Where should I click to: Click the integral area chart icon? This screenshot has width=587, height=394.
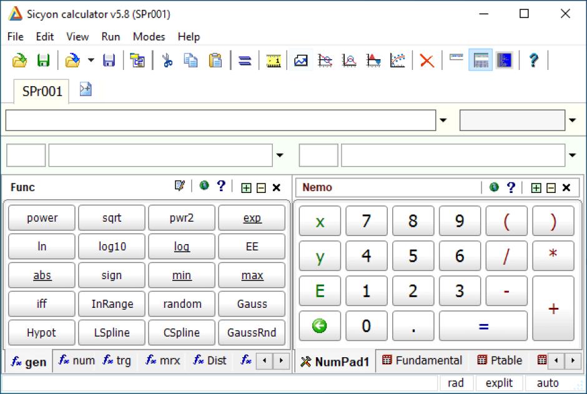[x=373, y=60]
